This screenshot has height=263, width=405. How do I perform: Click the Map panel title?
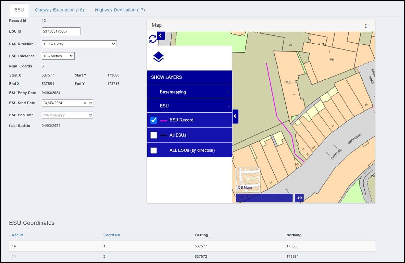point(157,25)
